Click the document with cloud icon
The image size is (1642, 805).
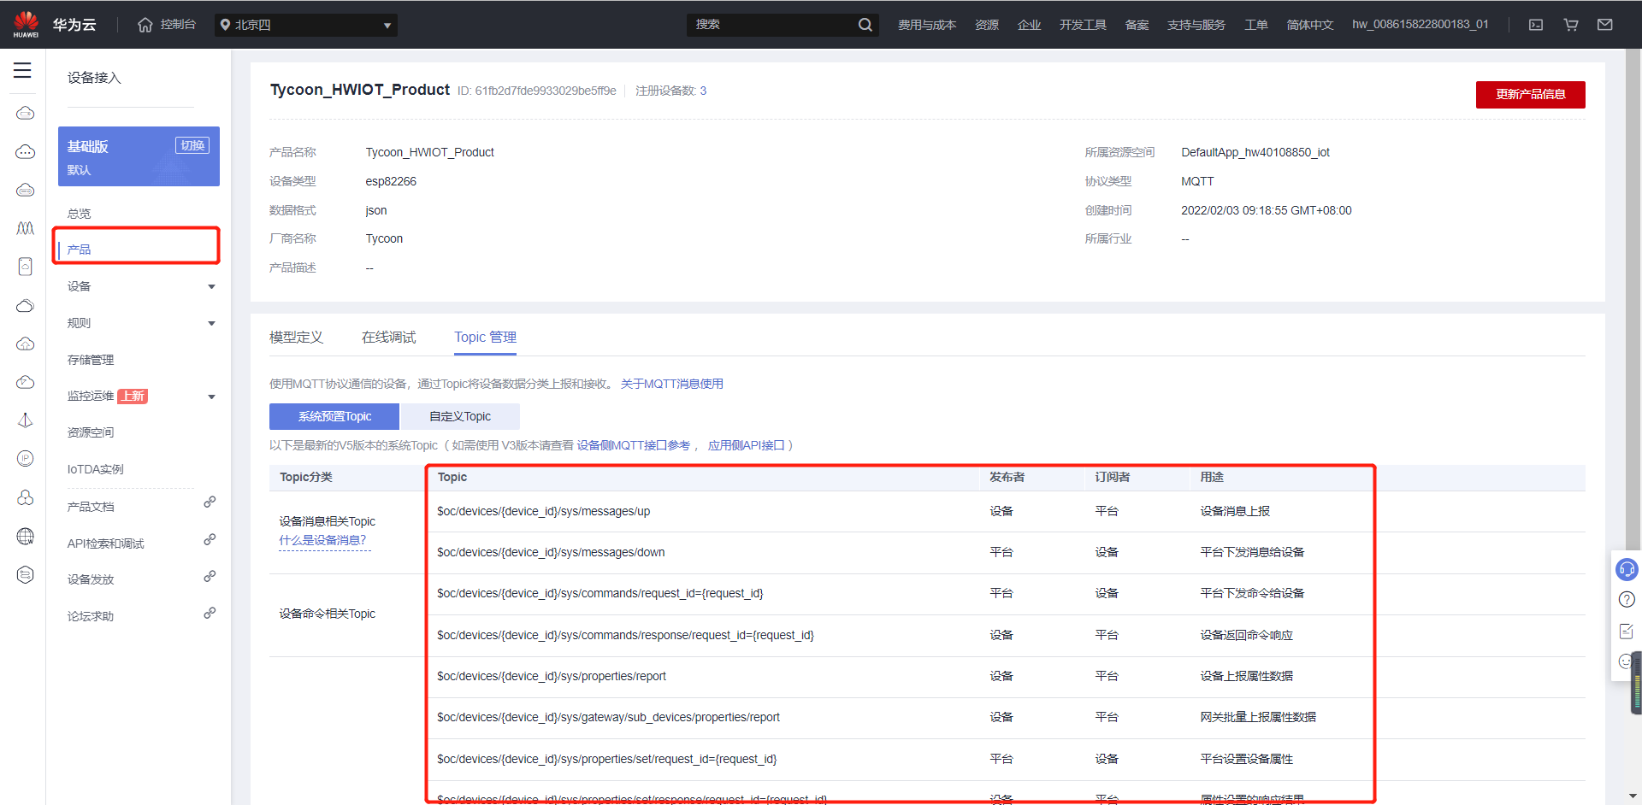tap(26, 267)
